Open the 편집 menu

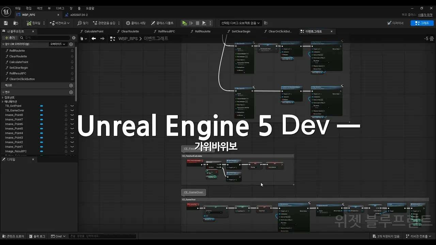(x=29, y=8)
